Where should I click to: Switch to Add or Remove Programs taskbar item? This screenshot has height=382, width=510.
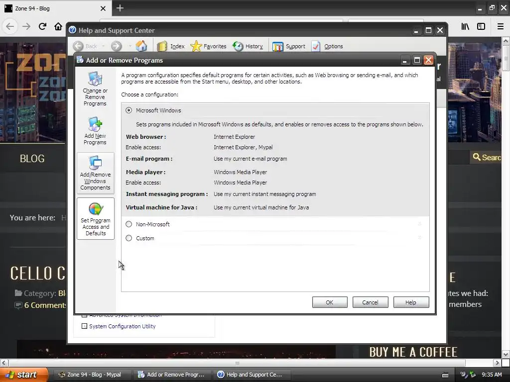[x=172, y=375]
